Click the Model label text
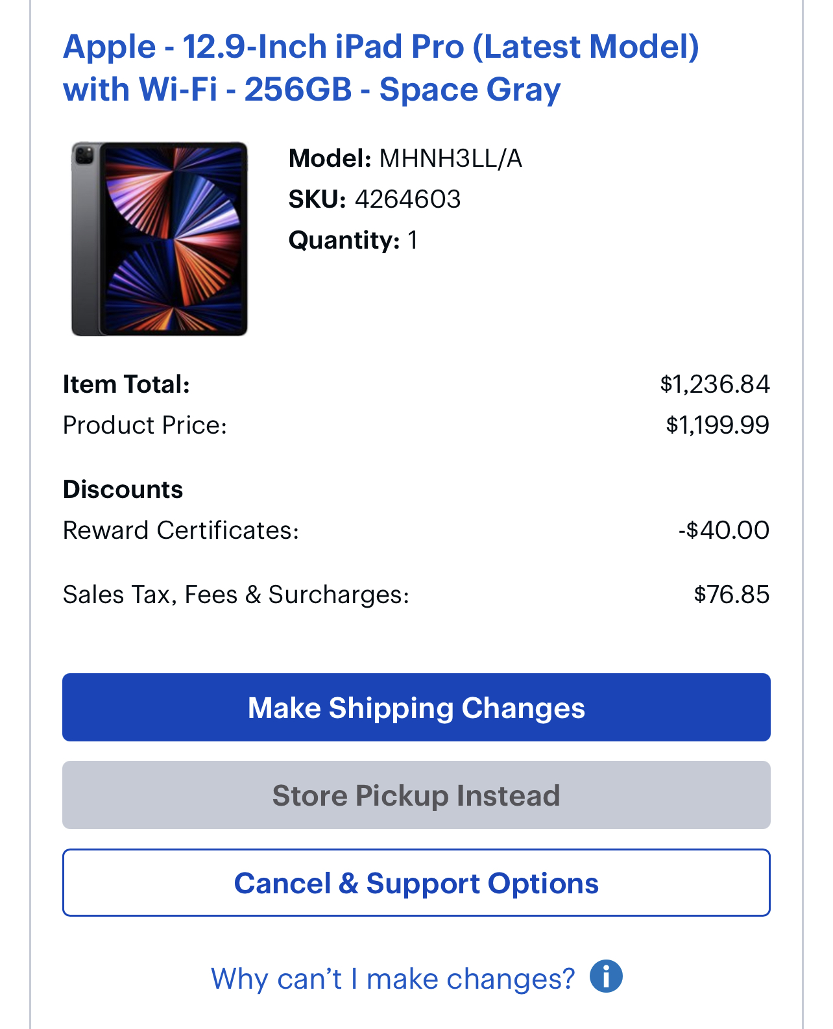Screen dimensions: 833x1029 pyautogui.click(x=330, y=158)
